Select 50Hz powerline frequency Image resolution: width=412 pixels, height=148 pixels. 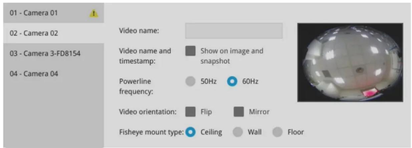[x=190, y=81]
